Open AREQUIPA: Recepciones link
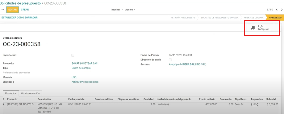 coord(85,82)
